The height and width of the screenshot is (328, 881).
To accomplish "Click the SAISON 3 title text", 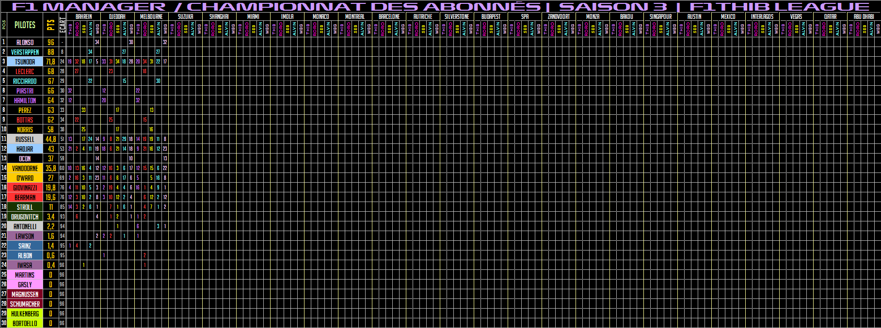I will (x=613, y=7).
